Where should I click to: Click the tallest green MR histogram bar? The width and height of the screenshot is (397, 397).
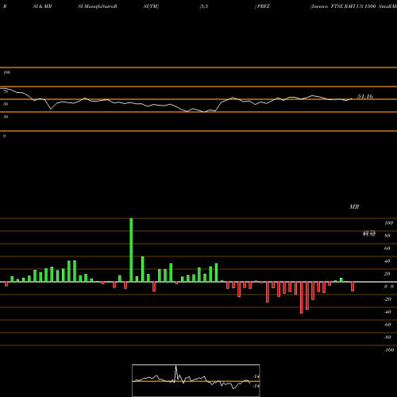click(131, 250)
